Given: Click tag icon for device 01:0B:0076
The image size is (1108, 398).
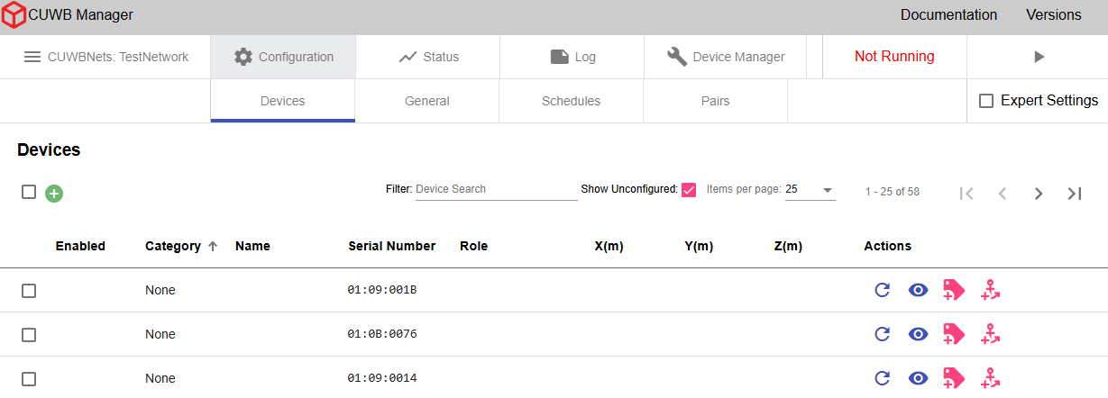Looking at the screenshot, I should click(x=954, y=334).
